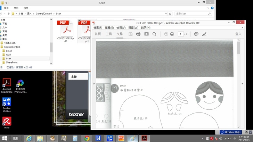Expand the Explorer ribbon chevron
The width and height of the screenshot is (253, 142).
[x=208, y=8]
